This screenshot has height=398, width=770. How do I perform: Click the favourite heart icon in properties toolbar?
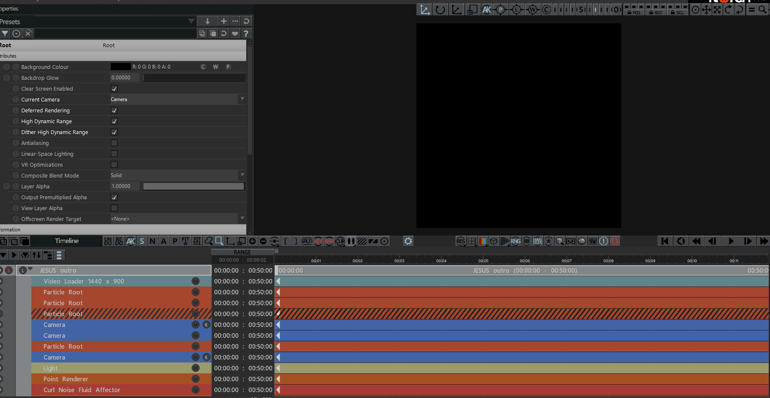click(235, 33)
